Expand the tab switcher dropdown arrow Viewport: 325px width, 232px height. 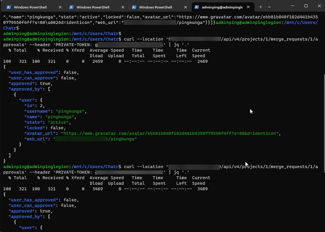click(x=269, y=7)
